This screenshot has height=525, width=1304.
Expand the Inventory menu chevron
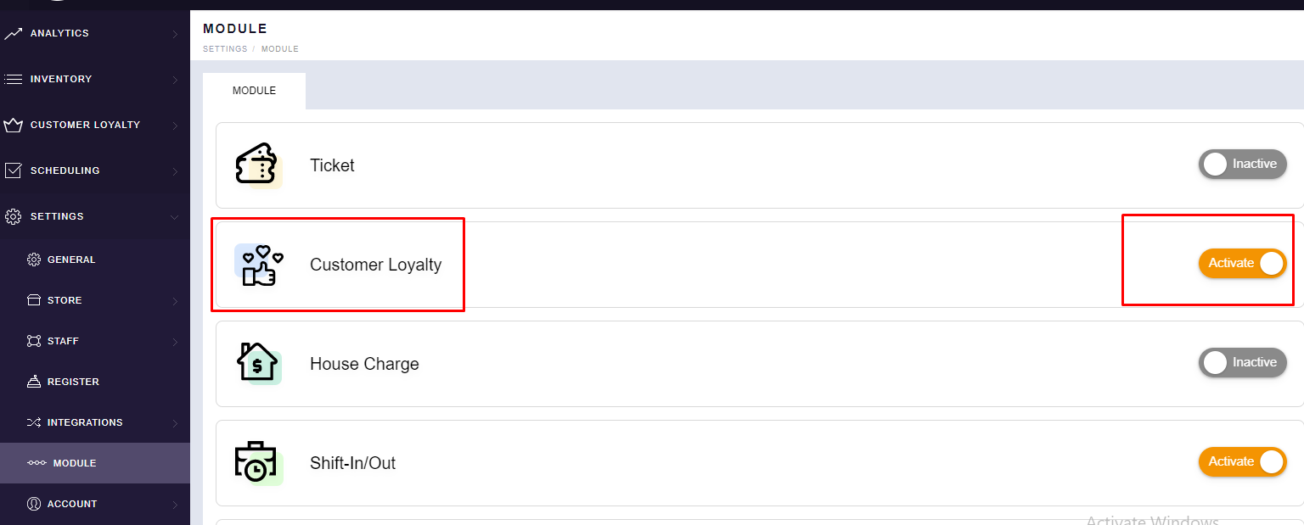click(x=175, y=80)
